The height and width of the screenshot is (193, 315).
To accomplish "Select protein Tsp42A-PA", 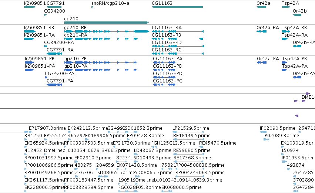I will [x=295, y=66].
